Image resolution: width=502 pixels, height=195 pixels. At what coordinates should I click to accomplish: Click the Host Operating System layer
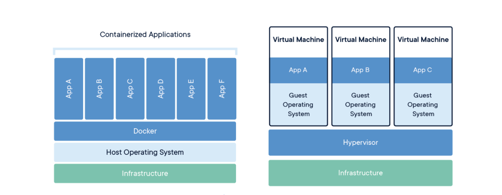(145, 152)
